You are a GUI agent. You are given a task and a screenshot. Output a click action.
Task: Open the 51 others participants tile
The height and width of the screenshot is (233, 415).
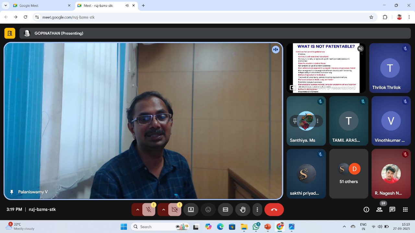click(x=349, y=174)
